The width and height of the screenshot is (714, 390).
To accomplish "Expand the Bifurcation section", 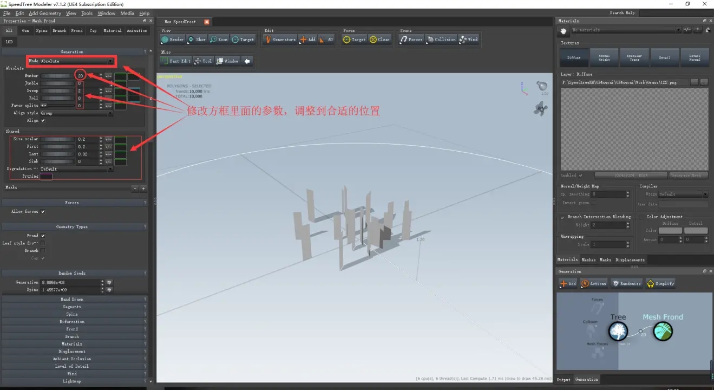I will (x=72, y=322).
